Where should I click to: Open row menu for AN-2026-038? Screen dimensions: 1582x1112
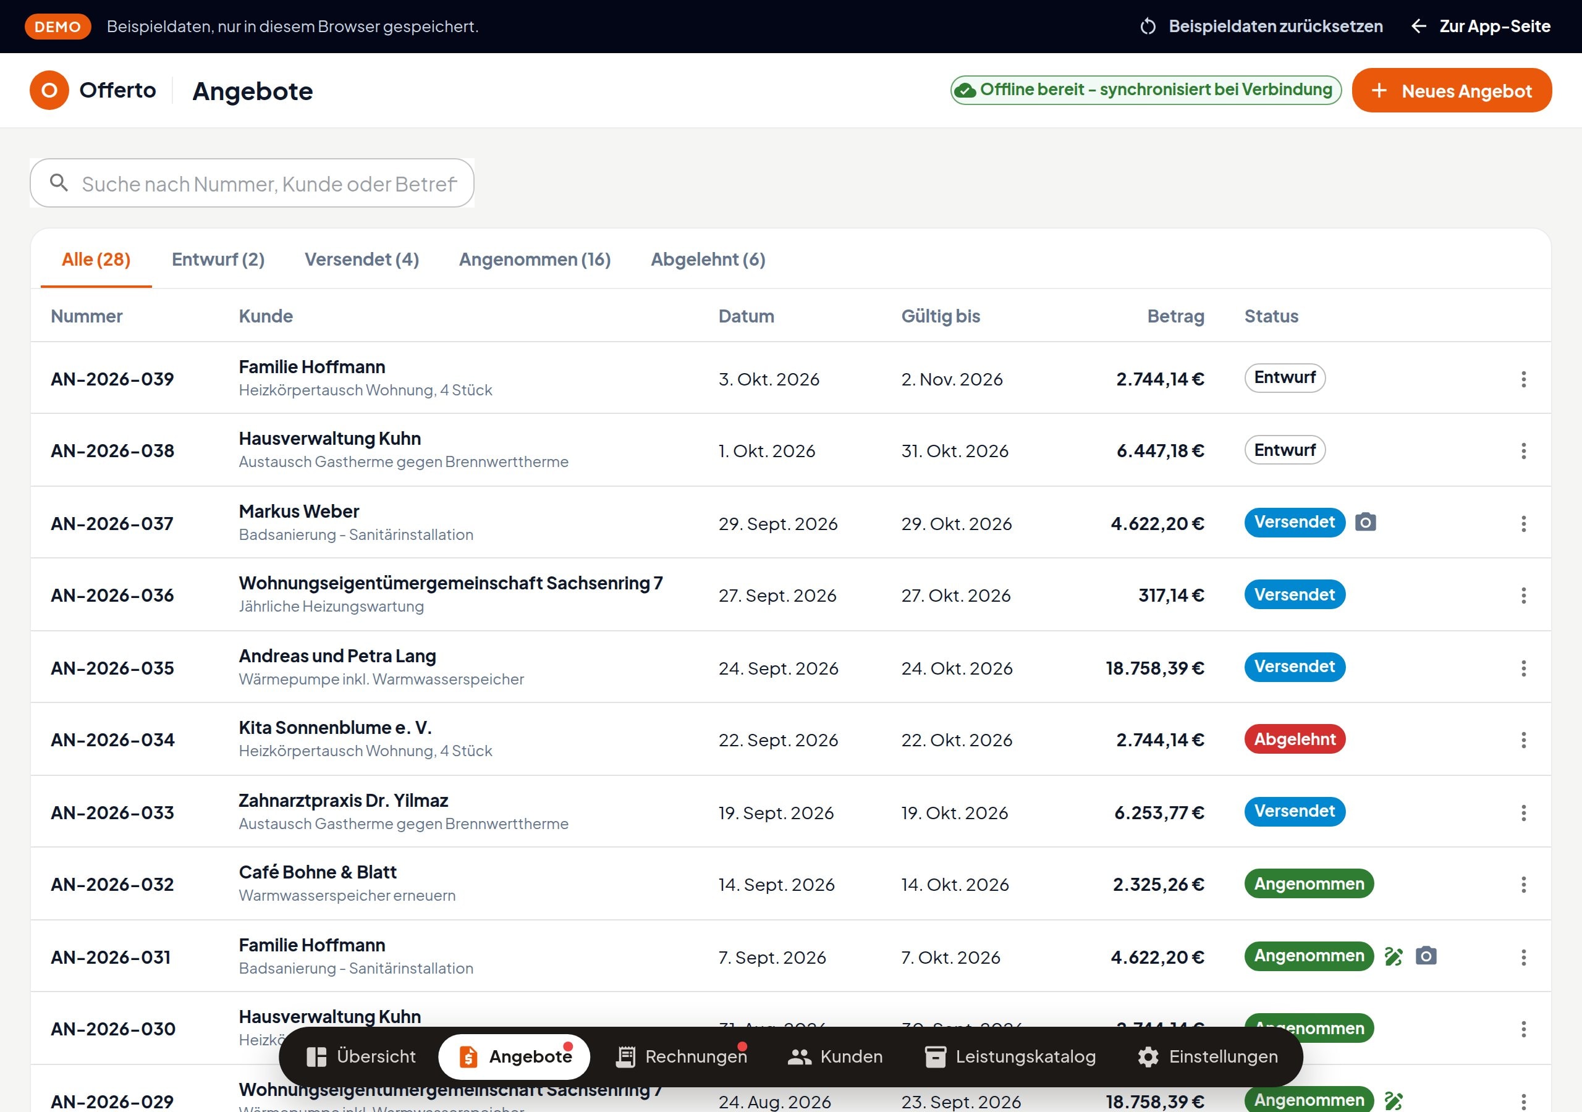(1523, 450)
